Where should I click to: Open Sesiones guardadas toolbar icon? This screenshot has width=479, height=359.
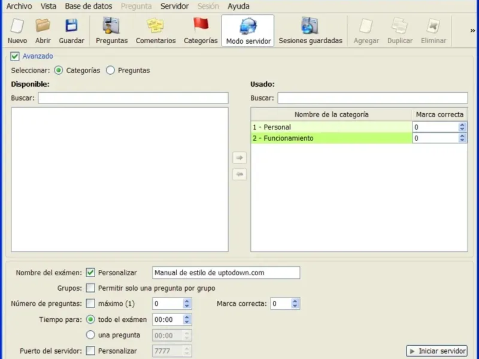tap(310, 31)
